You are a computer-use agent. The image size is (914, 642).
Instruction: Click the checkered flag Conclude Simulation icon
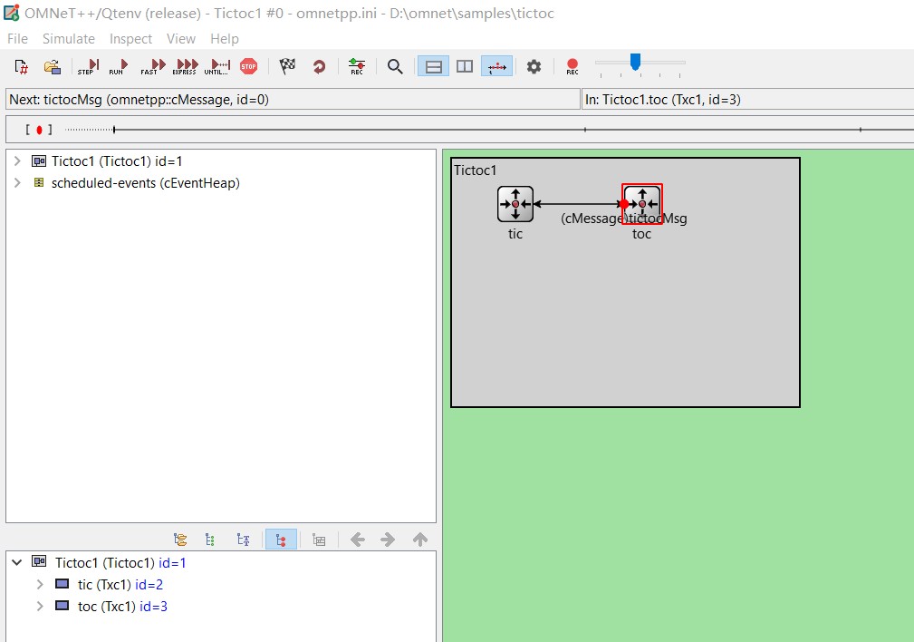(287, 65)
